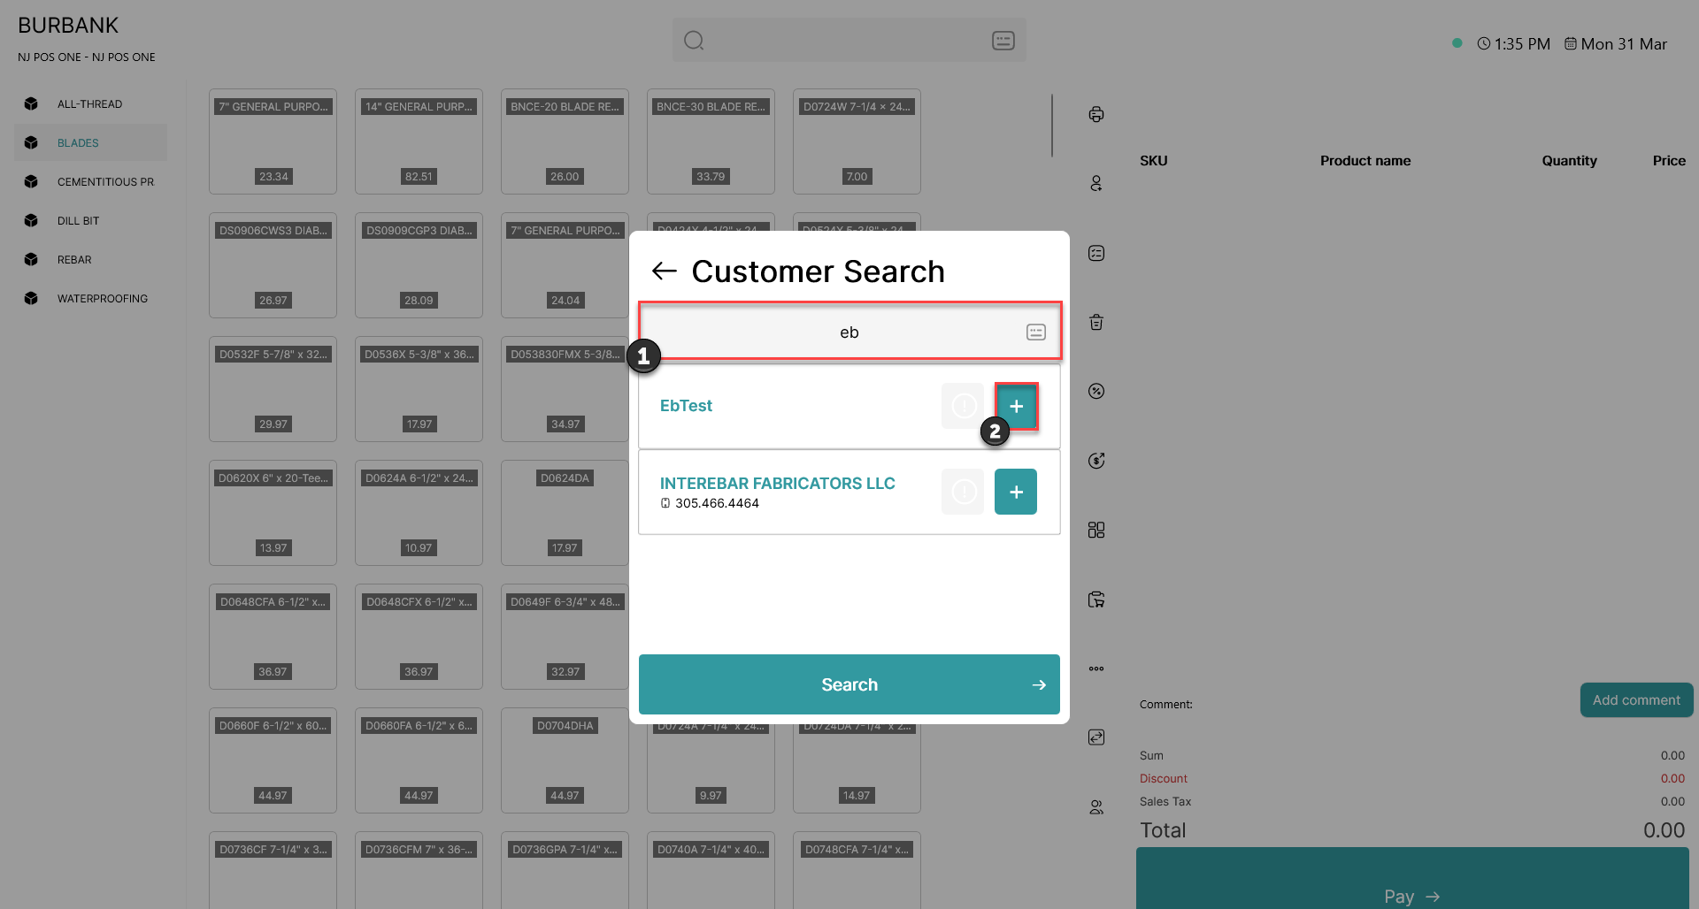This screenshot has width=1699, height=909.
Task: View info for INTEREBAR FABRICATORS LLC
Action: pyautogui.click(x=963, y=492)
